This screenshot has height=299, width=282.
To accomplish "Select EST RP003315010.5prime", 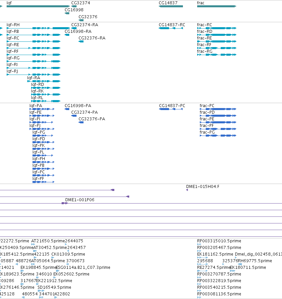I will point(199,244).
